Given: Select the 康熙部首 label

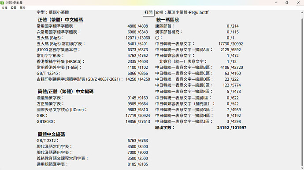Looking at the screenshot, I should point(165,26).
